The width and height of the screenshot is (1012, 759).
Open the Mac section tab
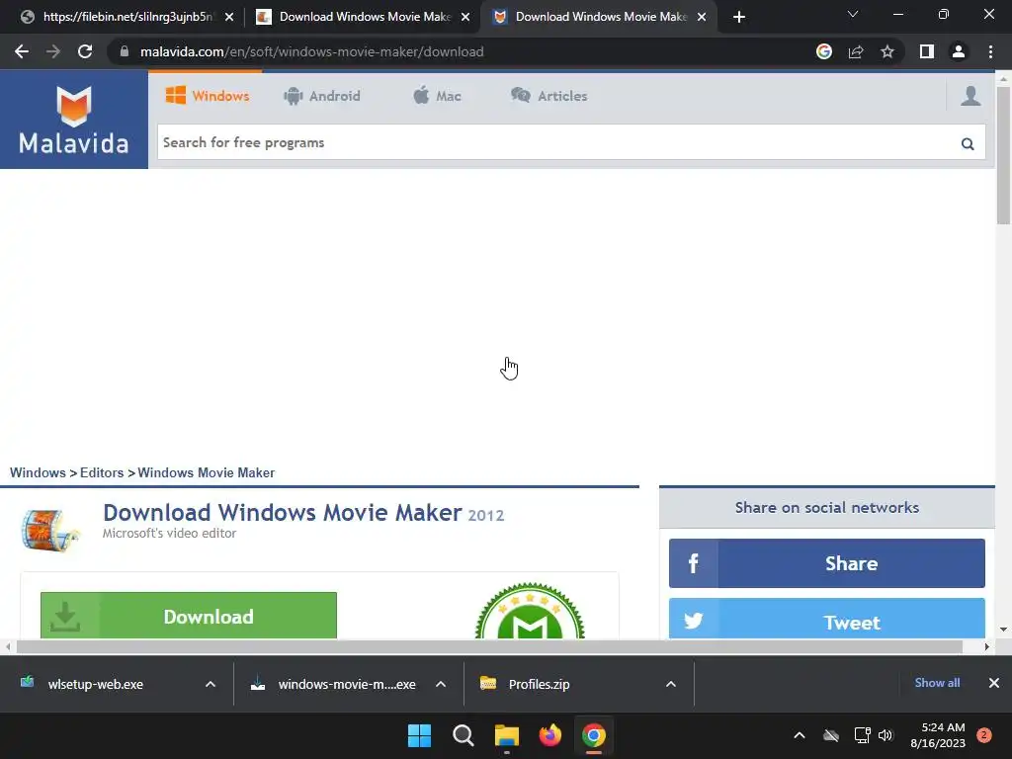pyautogui.click(x=437, y=96)
